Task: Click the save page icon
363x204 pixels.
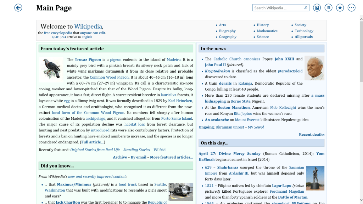Action: 317,8
